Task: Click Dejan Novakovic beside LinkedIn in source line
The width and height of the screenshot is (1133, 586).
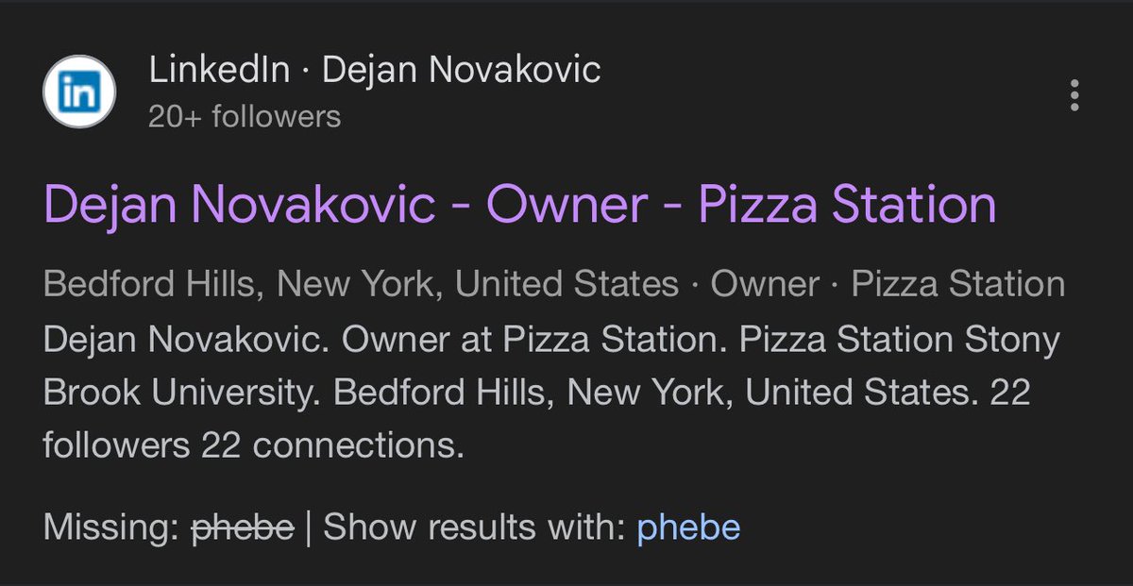Action: [462, 70]
